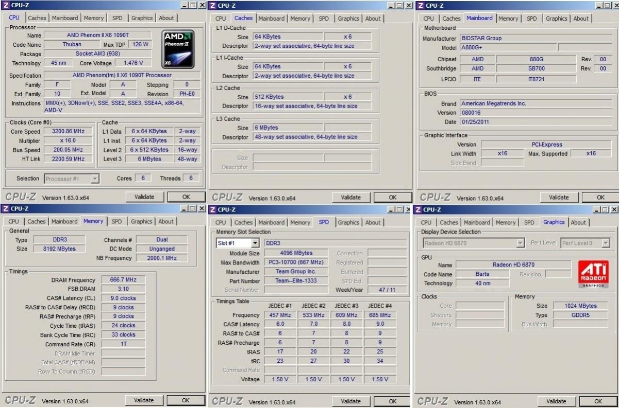Viewport: 619px width, 408px height.
Task: Open the Processor #1 selection dropdown
Action: 95,179
